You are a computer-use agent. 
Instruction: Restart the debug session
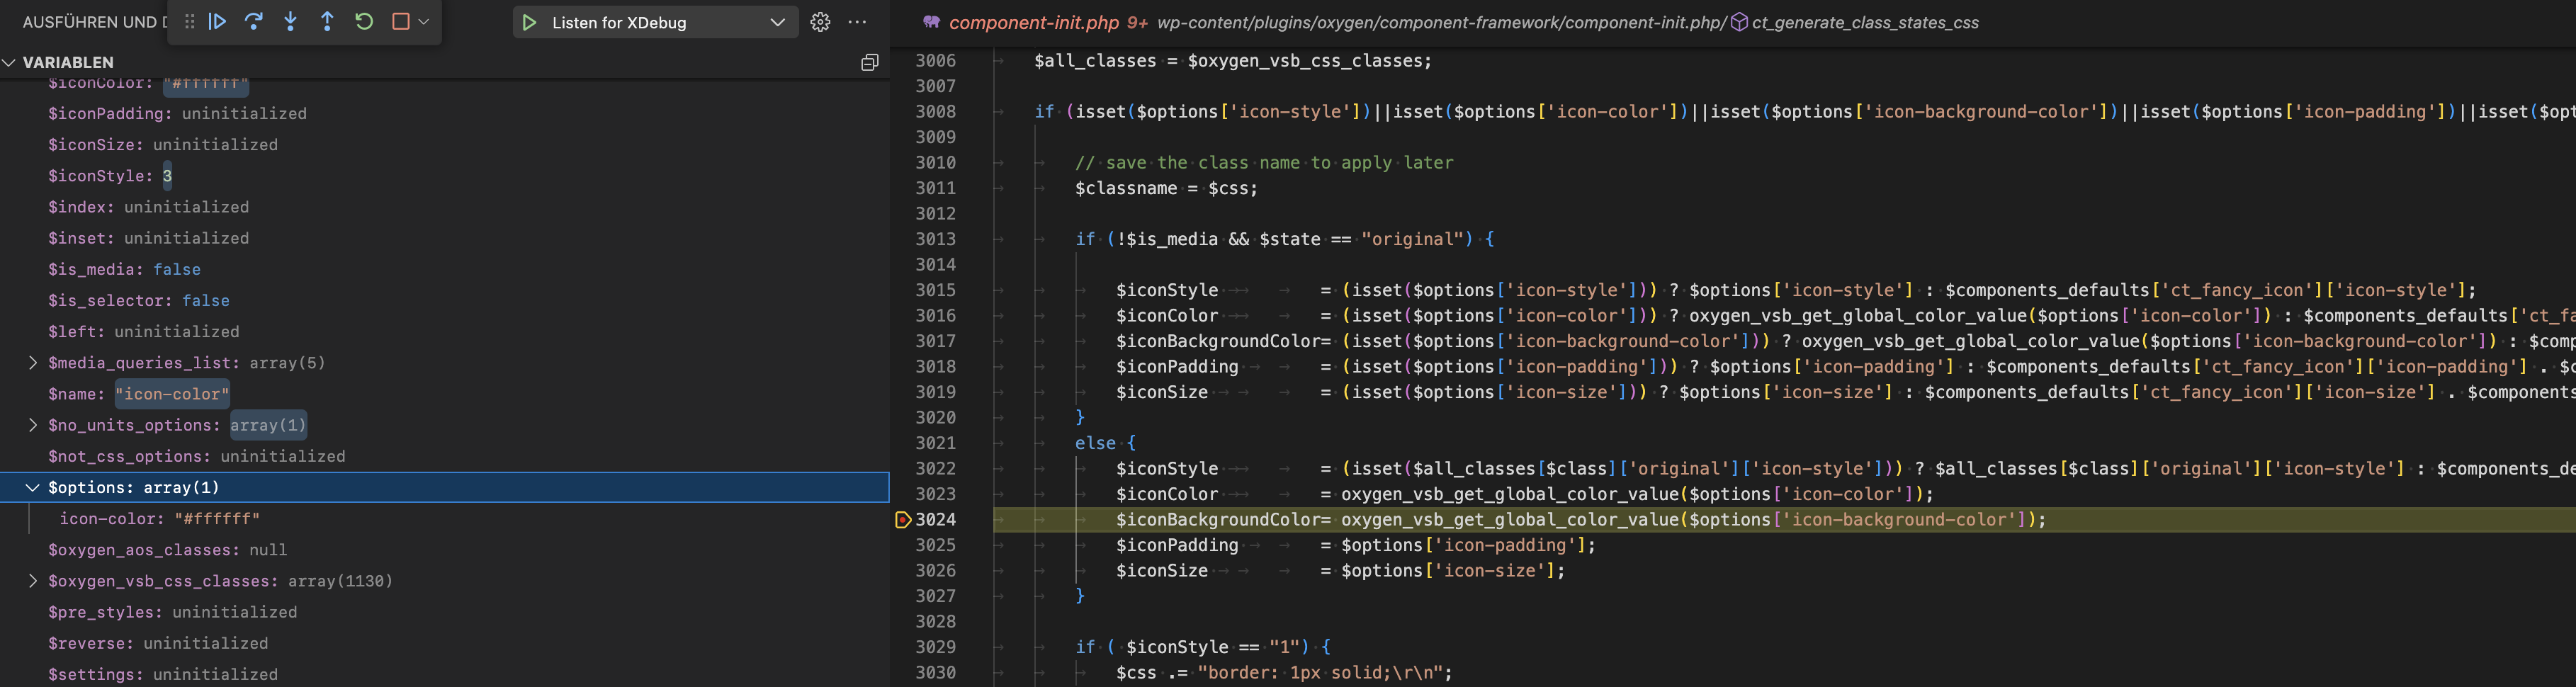pos(363,21)
